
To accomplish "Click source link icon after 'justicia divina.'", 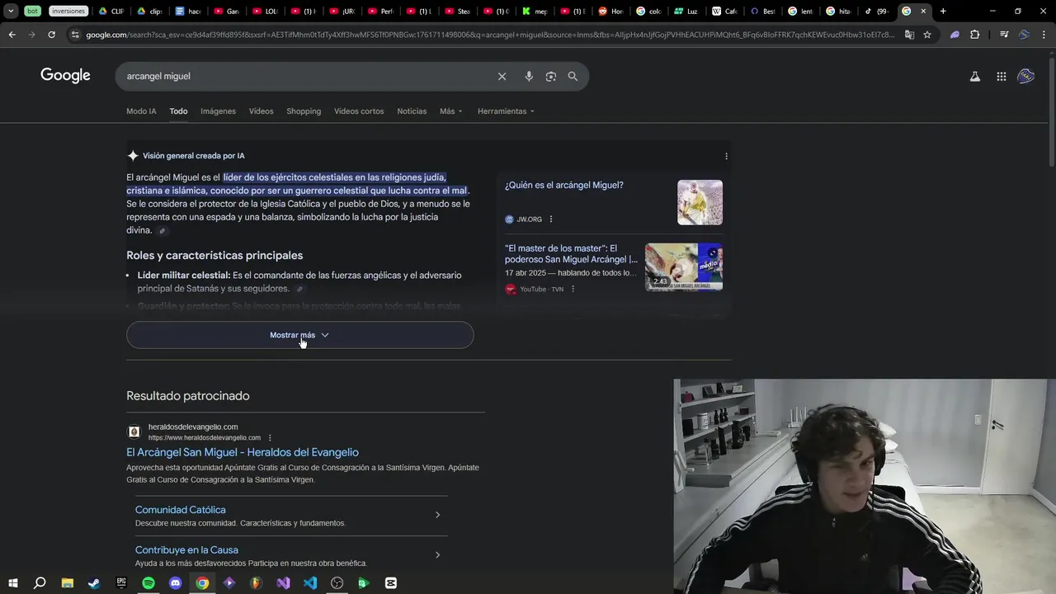I will [x=163, y=231].
